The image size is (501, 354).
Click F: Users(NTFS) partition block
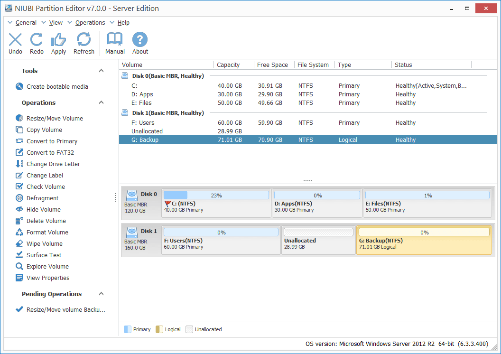221,240
